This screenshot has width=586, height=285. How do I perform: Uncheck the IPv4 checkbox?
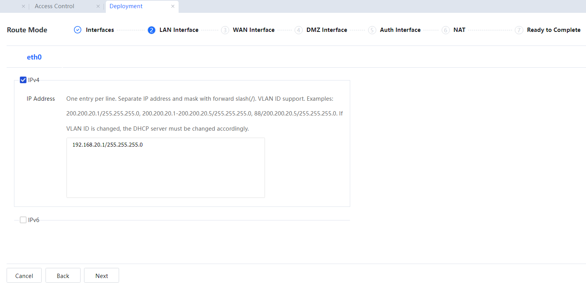23,80
